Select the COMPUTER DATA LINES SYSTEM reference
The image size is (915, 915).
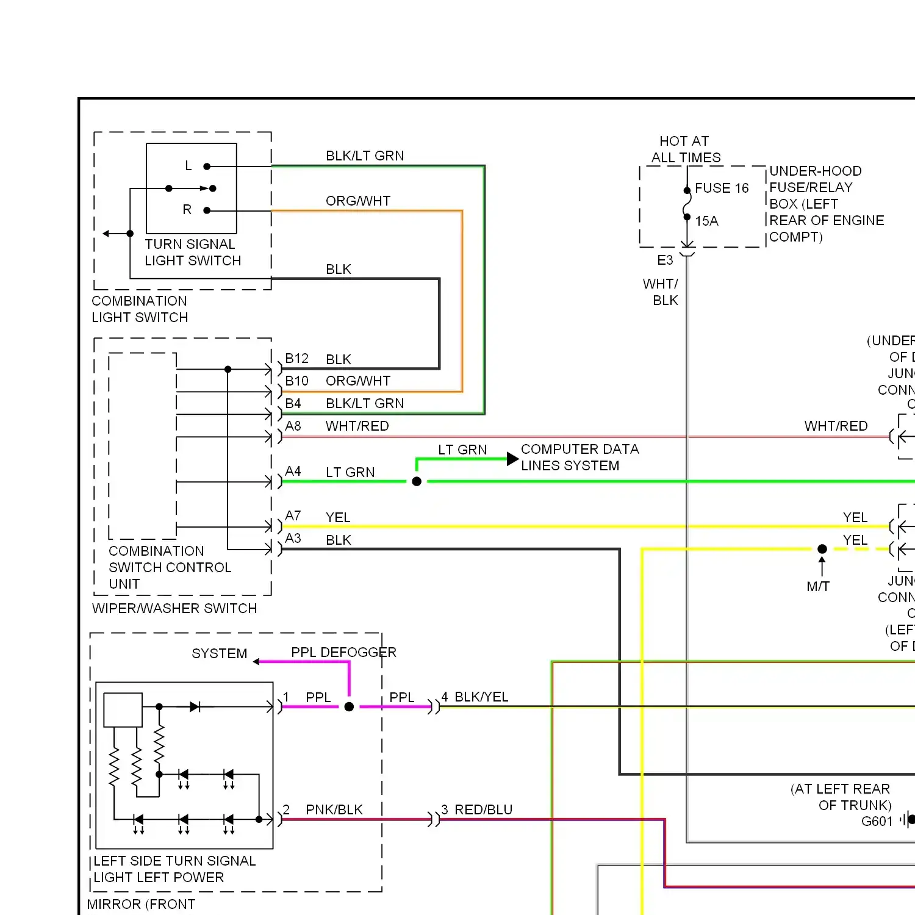pos(580,457)
